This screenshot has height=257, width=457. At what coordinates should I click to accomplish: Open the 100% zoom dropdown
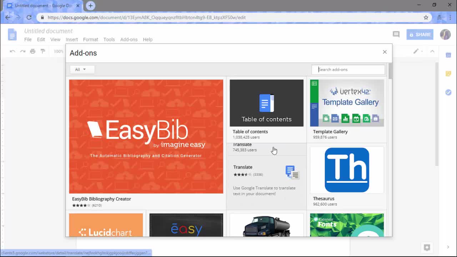[x=59, y=51]
